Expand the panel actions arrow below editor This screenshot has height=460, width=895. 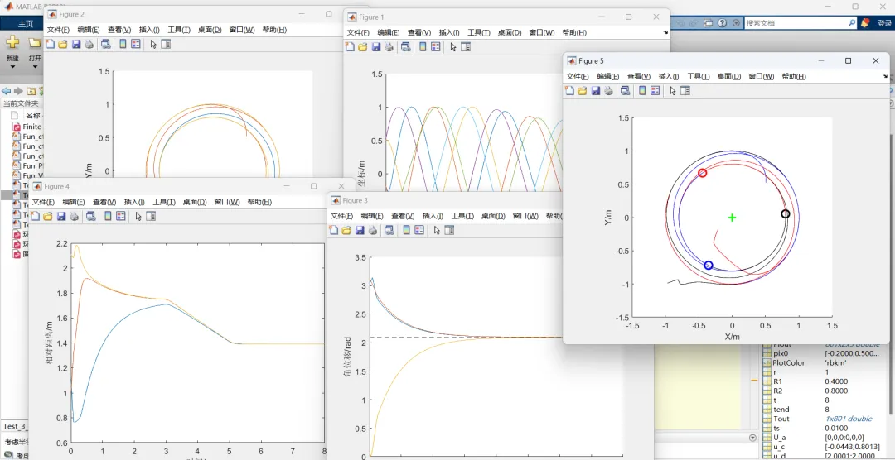(752, 438)
